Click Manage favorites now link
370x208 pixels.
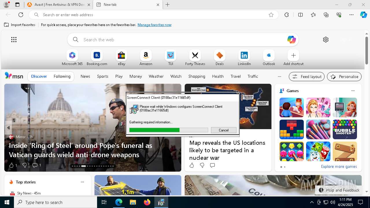154,25
